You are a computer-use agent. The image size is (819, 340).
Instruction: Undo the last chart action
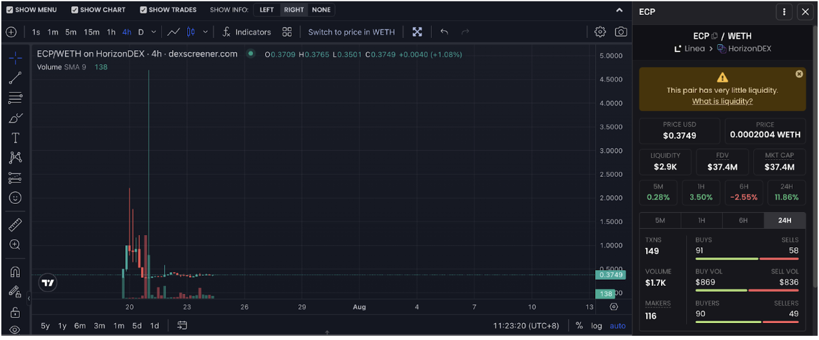click(x=444, y=32)
